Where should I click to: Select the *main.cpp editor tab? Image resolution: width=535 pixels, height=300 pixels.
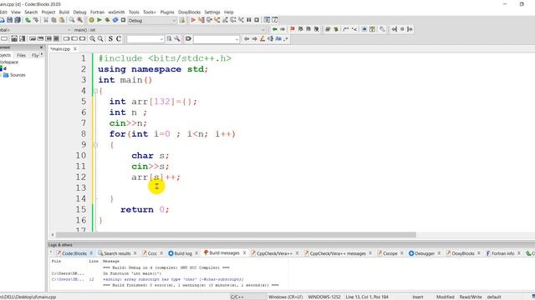(x=60, y=49)
